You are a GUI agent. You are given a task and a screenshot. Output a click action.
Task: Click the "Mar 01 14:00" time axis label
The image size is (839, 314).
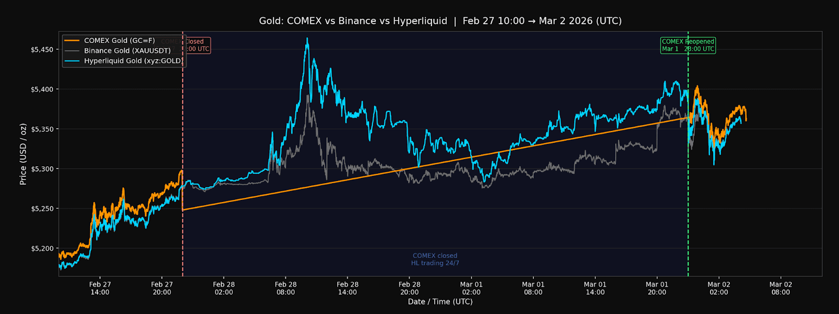click(595, 288)
